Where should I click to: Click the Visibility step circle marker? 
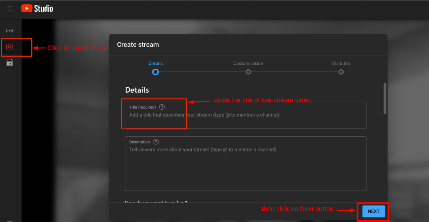click(341, 72)
